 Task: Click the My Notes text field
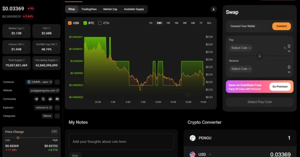121,142
